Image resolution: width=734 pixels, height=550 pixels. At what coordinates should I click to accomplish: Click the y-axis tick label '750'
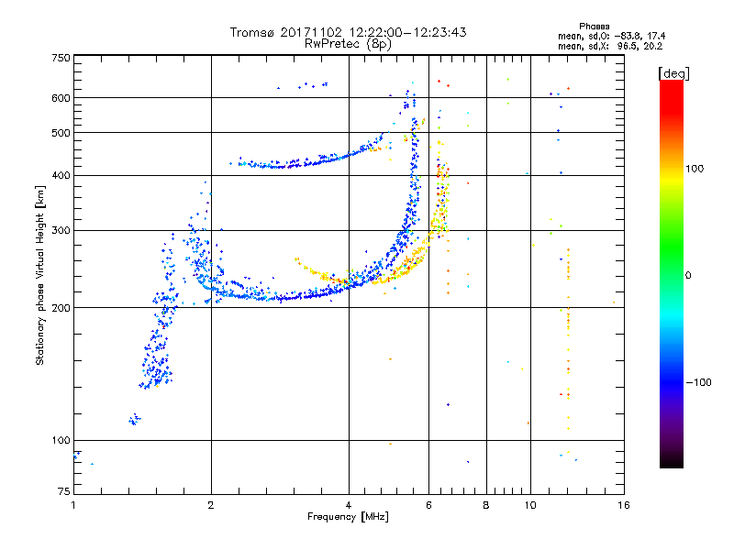coord(61,58)
